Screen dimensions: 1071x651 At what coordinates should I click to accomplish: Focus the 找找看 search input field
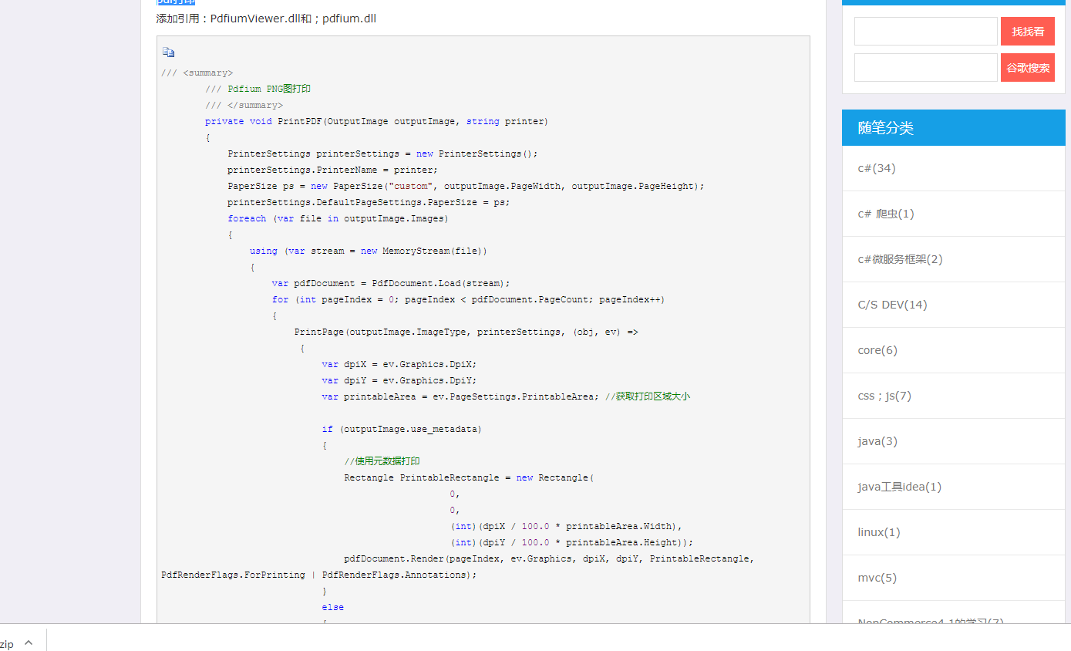926,32
